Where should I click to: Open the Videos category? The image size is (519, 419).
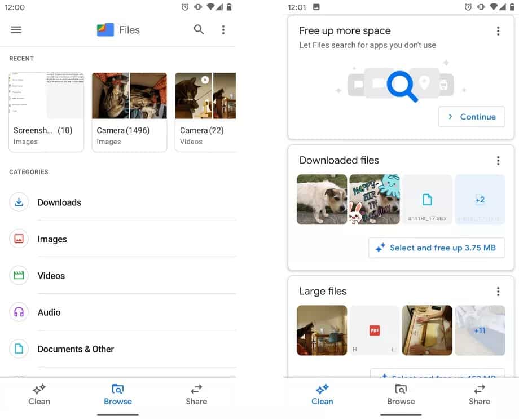pyautogui.click(x=122, y=276)
